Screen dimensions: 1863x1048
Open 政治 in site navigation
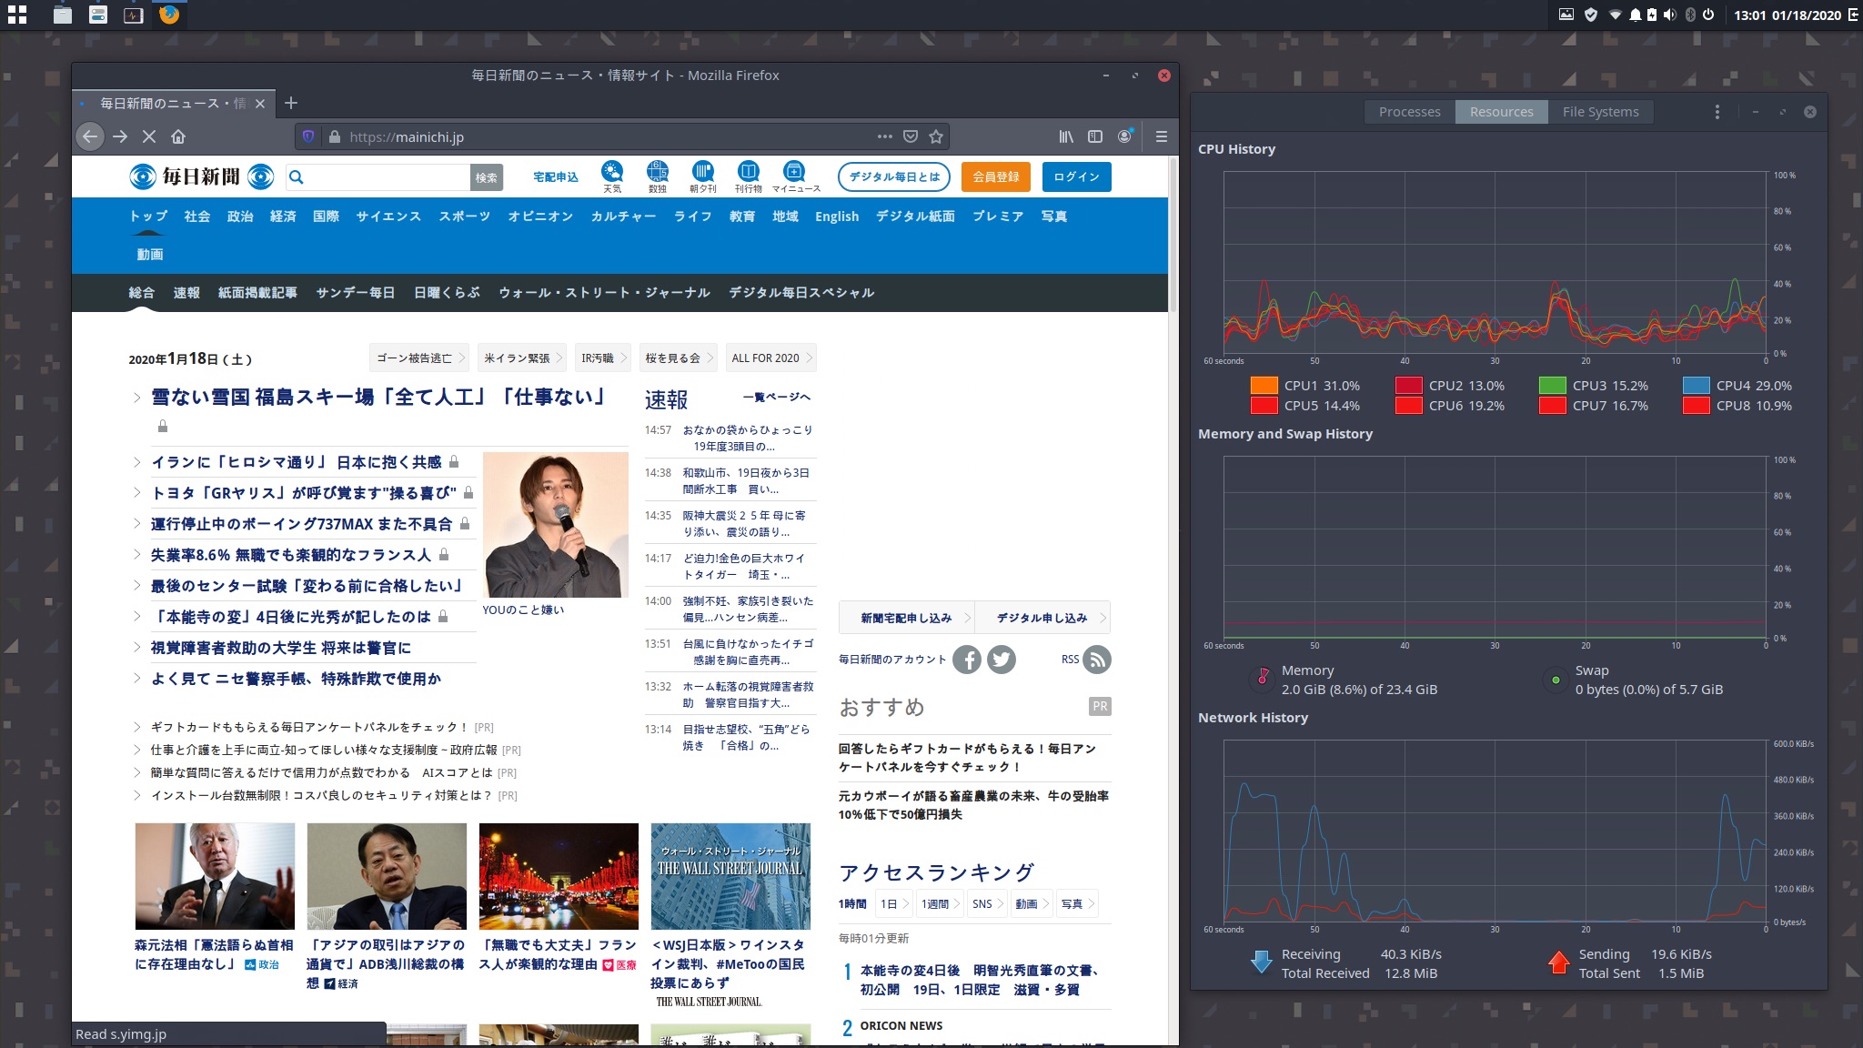tap(240, 217)
